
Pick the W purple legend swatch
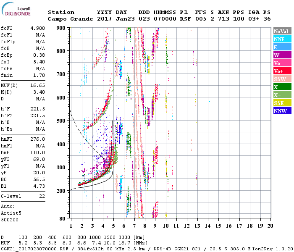pyautogui.click(x=282, y=55)
